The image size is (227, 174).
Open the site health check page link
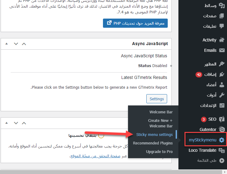95,156
